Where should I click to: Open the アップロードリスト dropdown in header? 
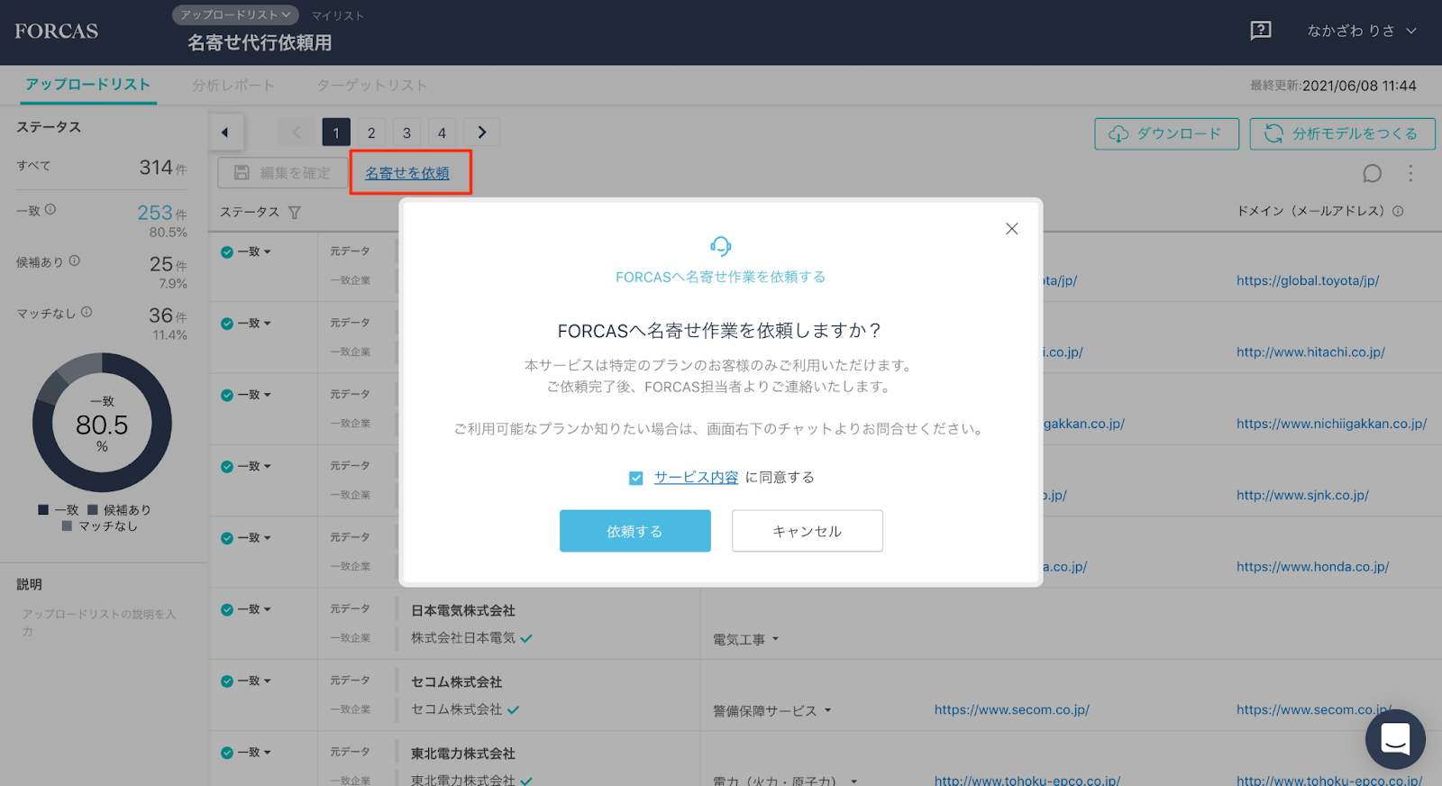point(235,15)
